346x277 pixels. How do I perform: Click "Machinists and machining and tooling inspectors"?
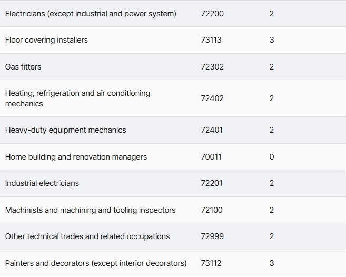[x=91, y=210]
